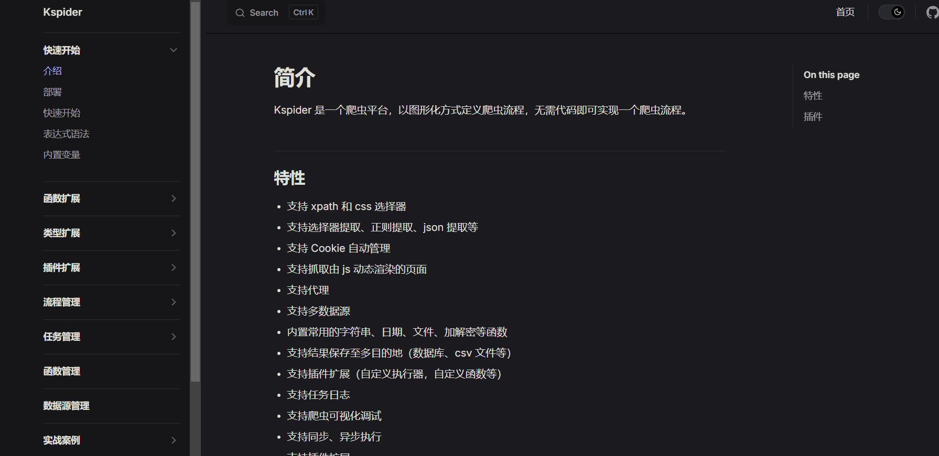
Task: Click the Kspider site title
Action: click(x=62, y=12)
